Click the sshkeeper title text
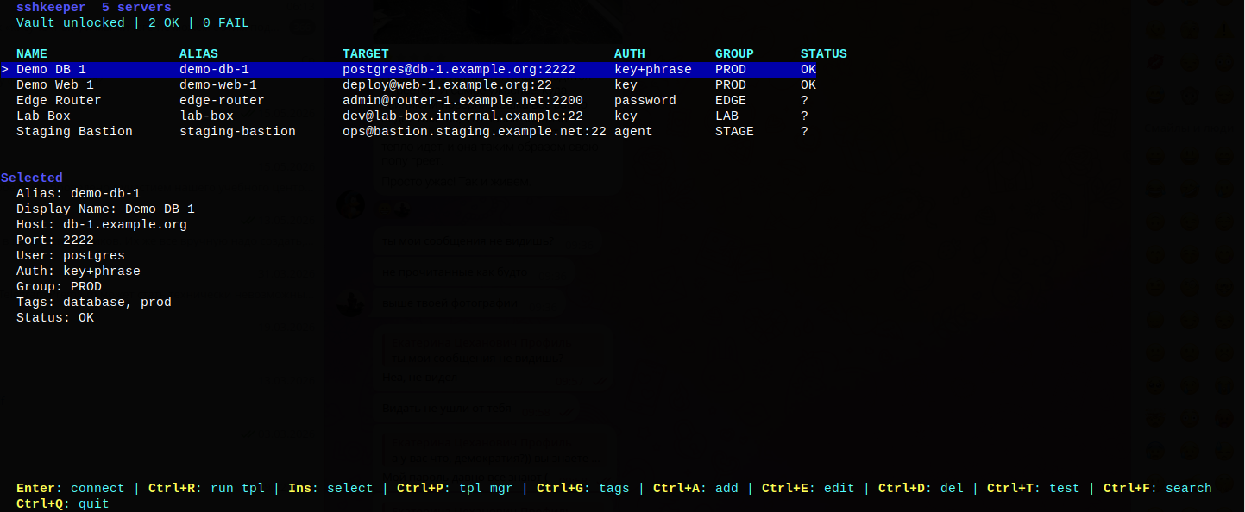Image resolution: width=1245 pixels, height=512 pixels. [51, 7]
